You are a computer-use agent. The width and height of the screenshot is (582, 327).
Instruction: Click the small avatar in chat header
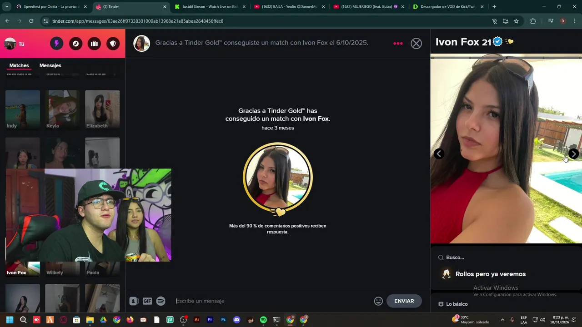pos(141,44)
